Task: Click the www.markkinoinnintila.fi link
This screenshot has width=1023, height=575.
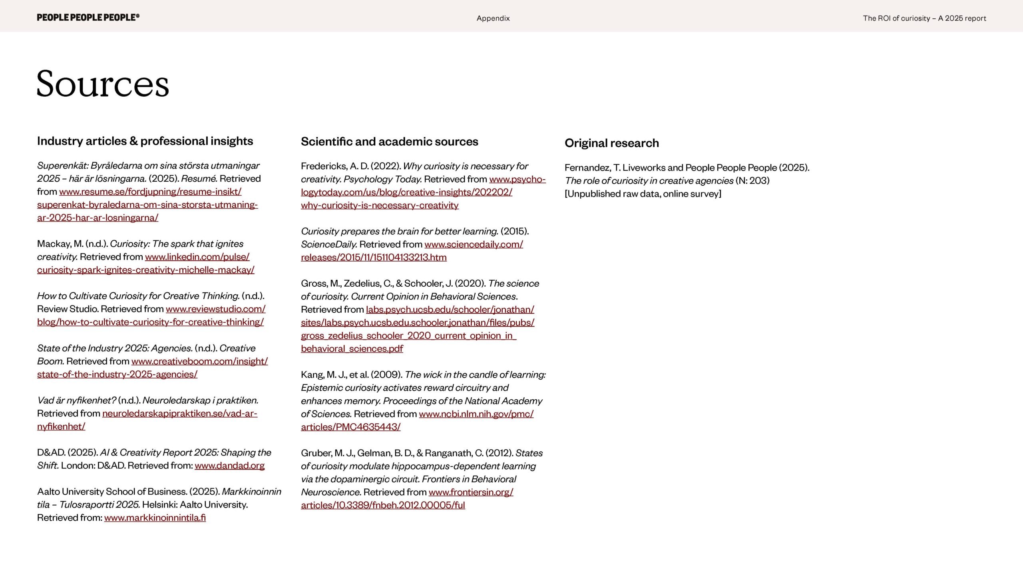Action: point(155,518)
